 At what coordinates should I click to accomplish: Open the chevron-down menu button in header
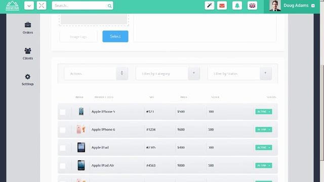(x=29, y=6)
